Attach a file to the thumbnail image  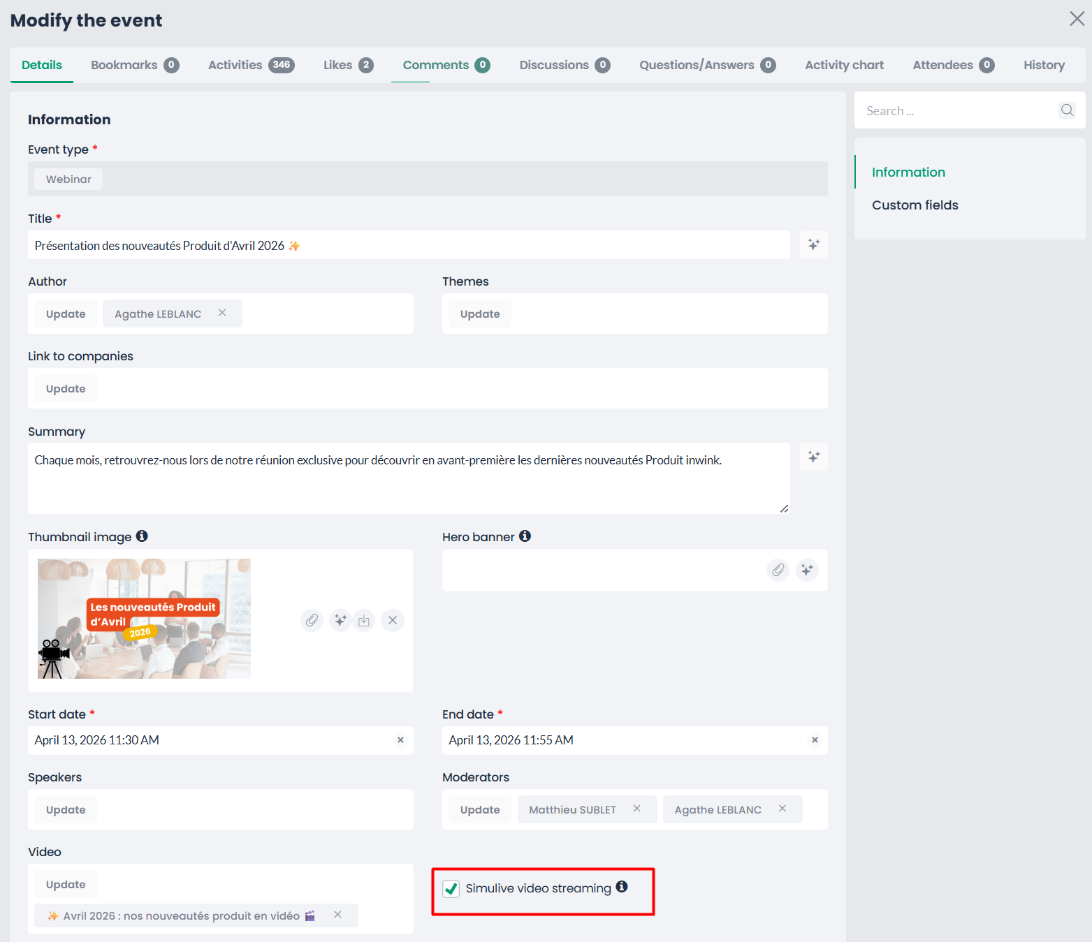pos(312,620)
